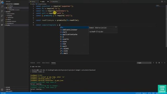This screenshot has width=167, height=94.
Task: Choose 'as' keyword suggestion
Action: pyautogui.click(x=74, y=37)
